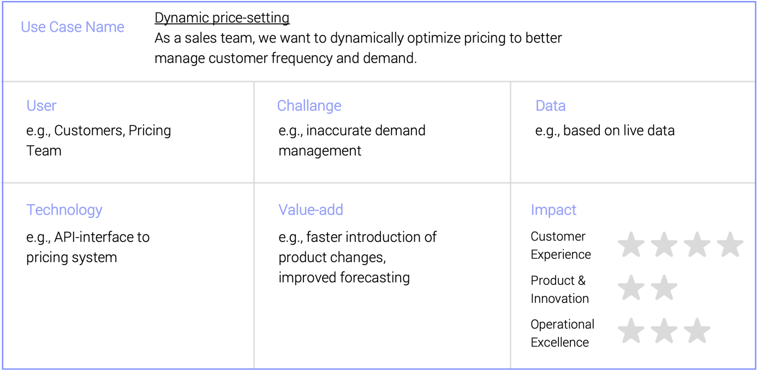Click the first Product & Innovation star
Screen dimensions: 757x371
631,288
